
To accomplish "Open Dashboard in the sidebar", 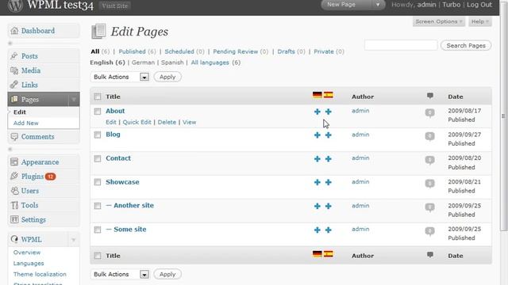I will (38, 31).
